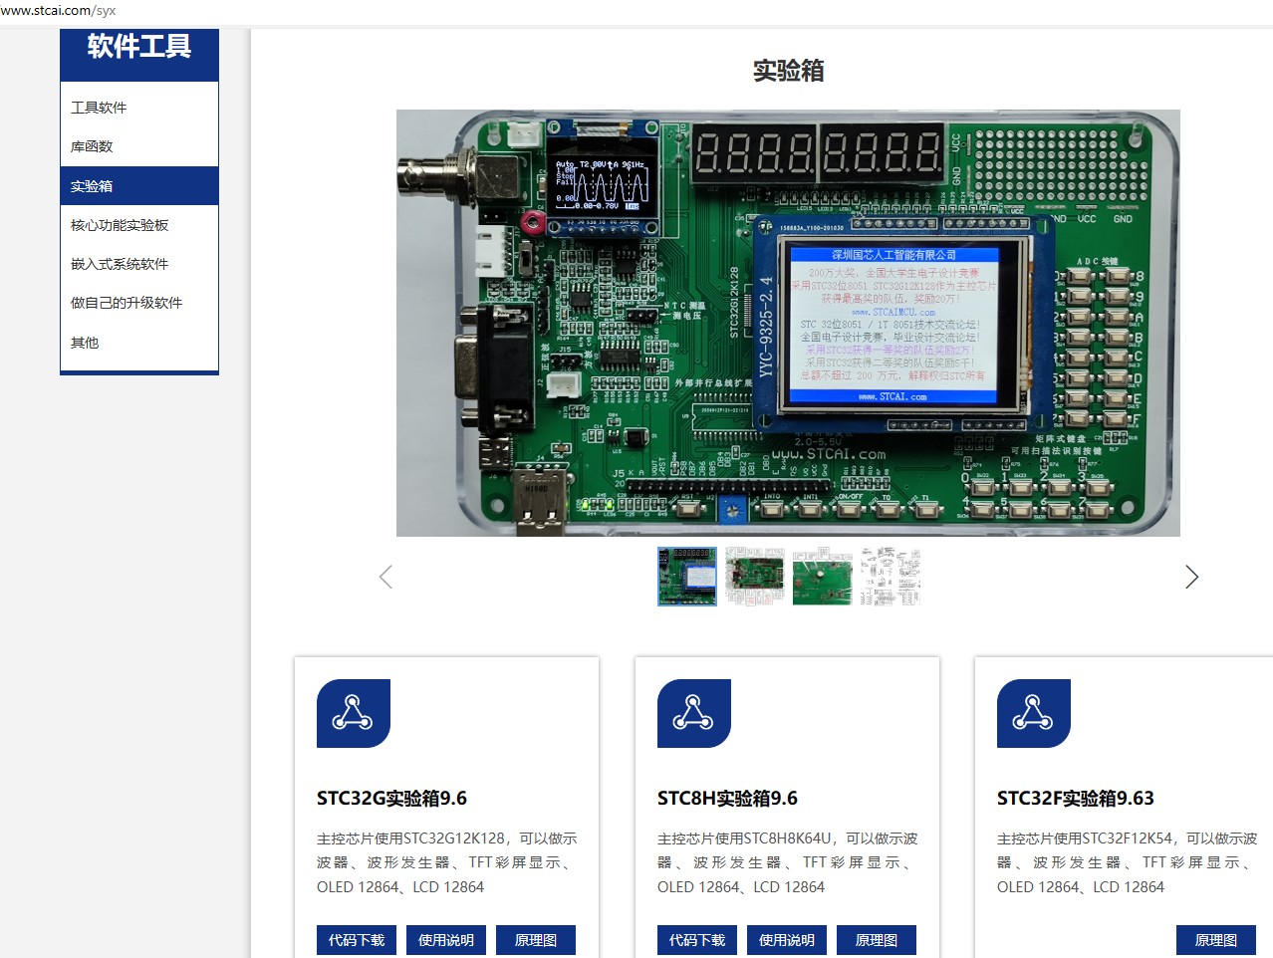
Task: Download code for STC32G实验箱
Action: coord(357,940)
